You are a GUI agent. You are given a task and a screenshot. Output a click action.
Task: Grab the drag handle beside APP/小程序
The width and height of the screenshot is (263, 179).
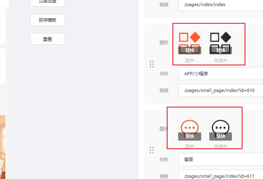coord(152,64)
